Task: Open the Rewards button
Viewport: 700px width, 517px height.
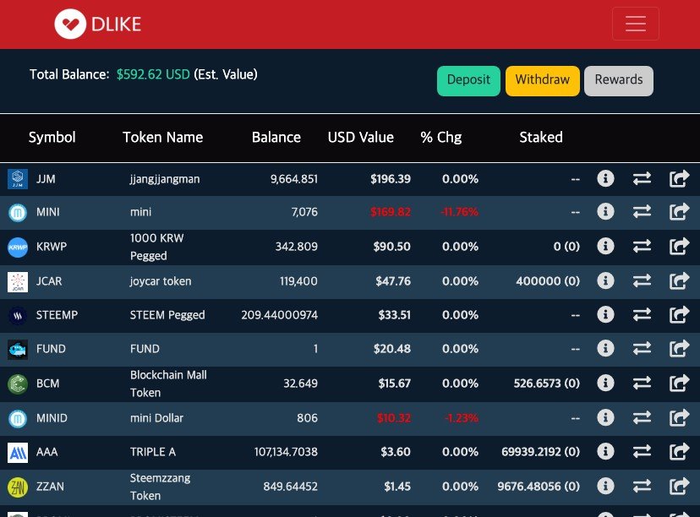Action: point(618,81)
